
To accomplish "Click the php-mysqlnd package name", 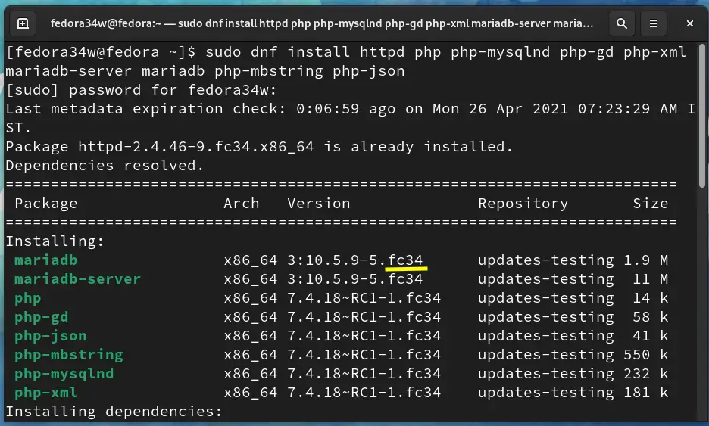I will 64,374.
